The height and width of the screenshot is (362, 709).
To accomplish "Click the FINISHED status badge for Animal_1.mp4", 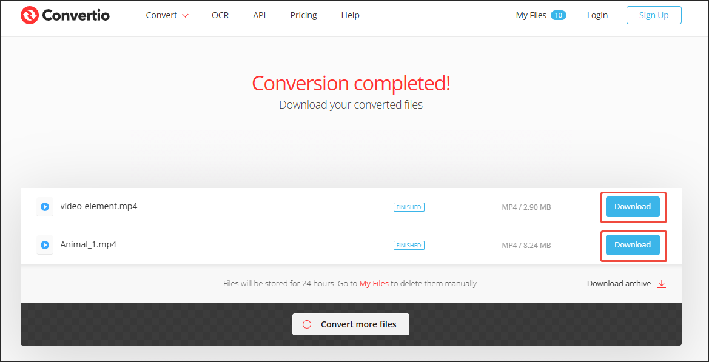I will point(409,245).
